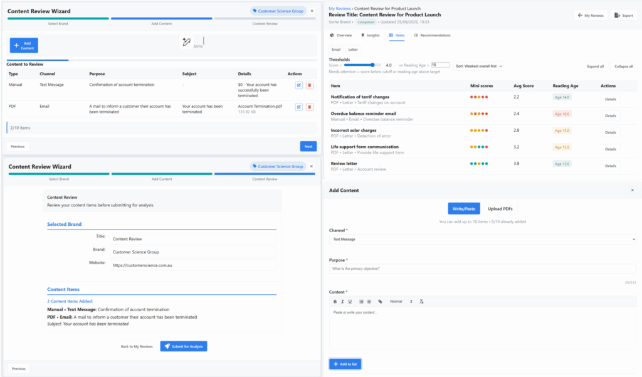Toggle the Letter filter above Thresholds
Viewport: 642px width, 377px height.
click(x=353, y=48)
